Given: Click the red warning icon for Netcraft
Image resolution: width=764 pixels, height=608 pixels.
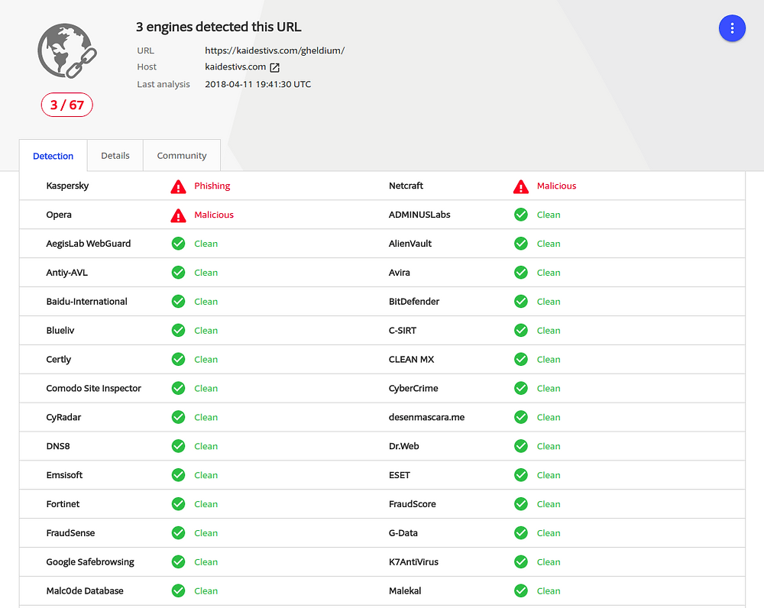Looking at the screenshot, I should [x=521, y=186].
